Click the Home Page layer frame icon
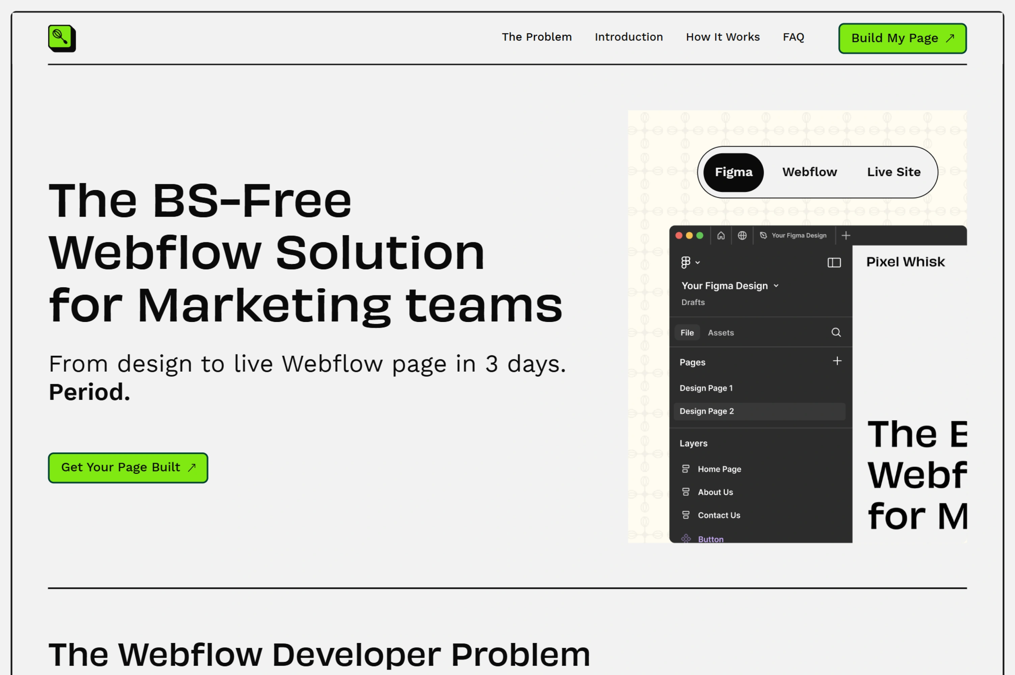1015x675 pixels. (x=686, y=469)
